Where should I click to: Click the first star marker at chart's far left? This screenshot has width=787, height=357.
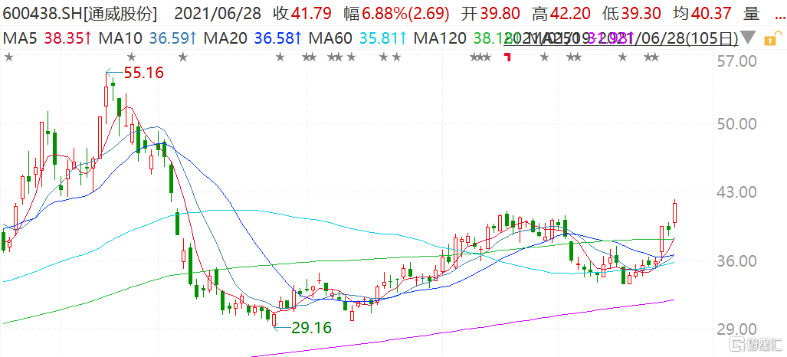8,57
